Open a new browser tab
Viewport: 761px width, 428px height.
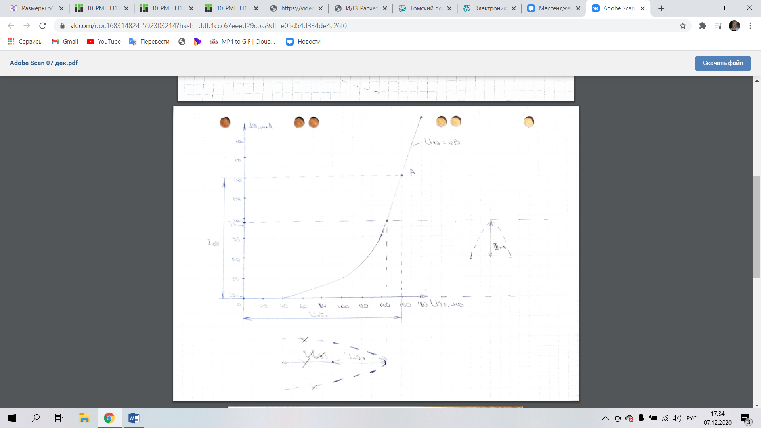661,8
